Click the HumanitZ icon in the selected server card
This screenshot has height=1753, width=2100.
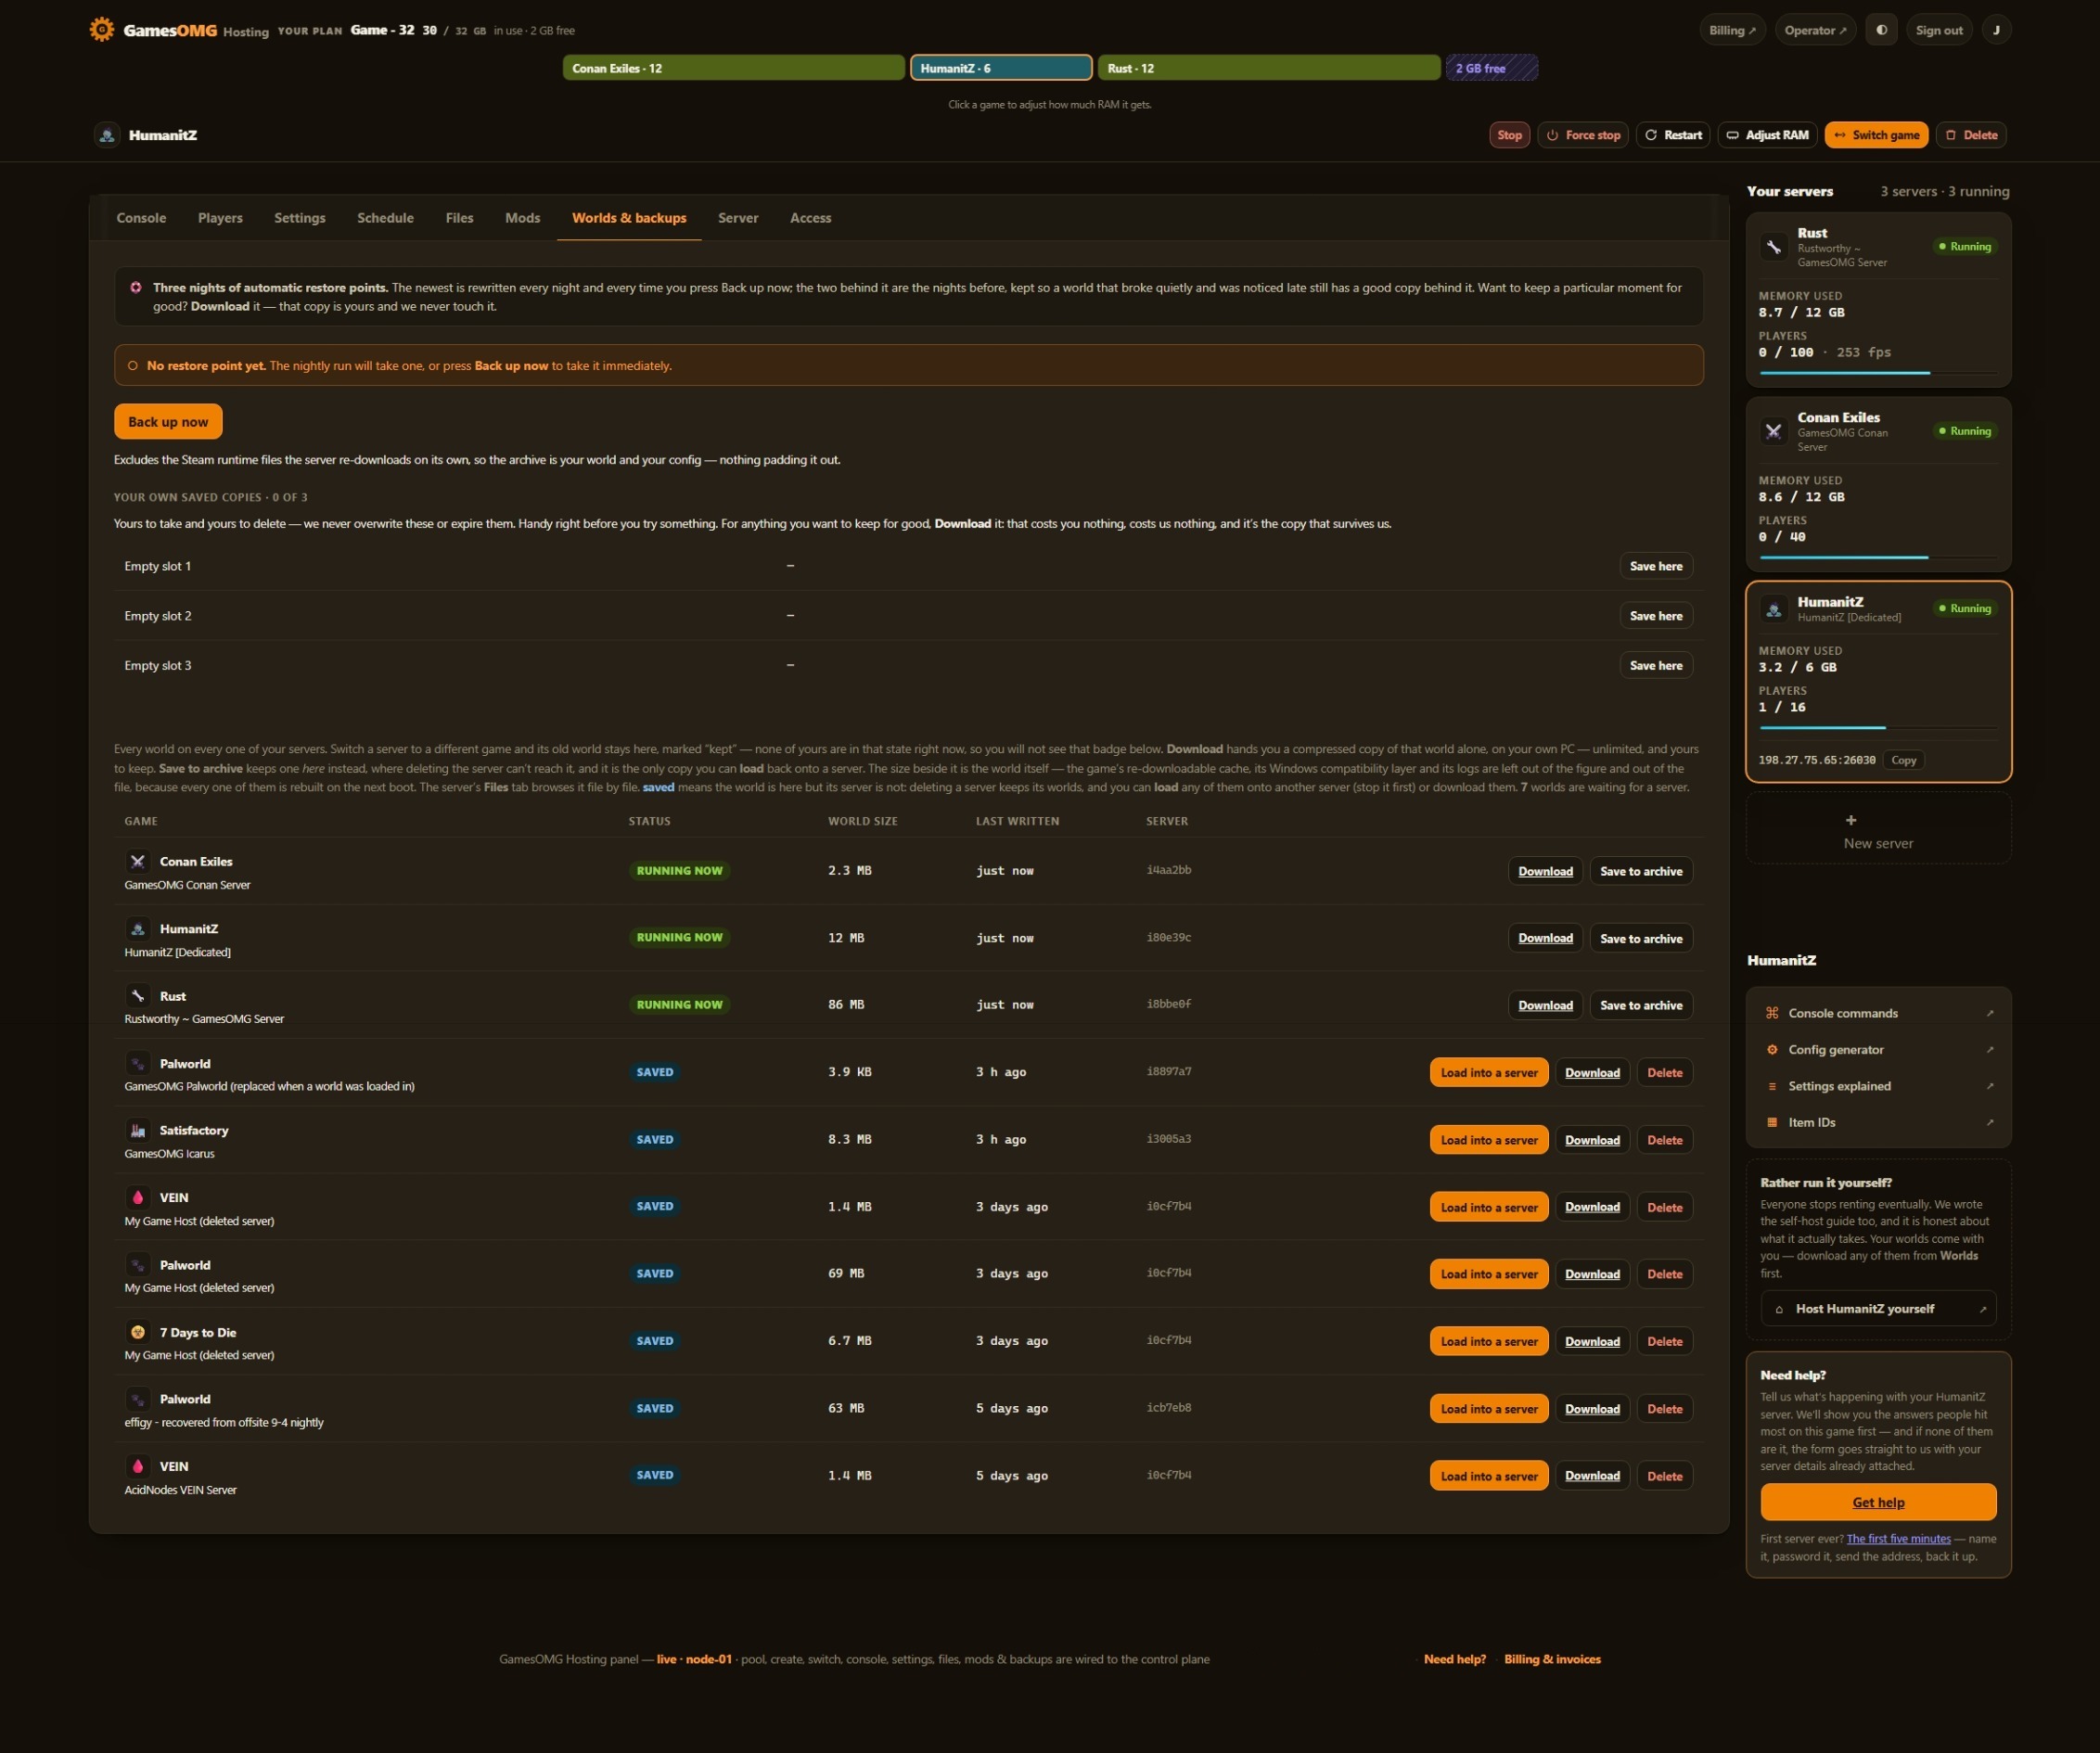click(x=1773, y=609)
